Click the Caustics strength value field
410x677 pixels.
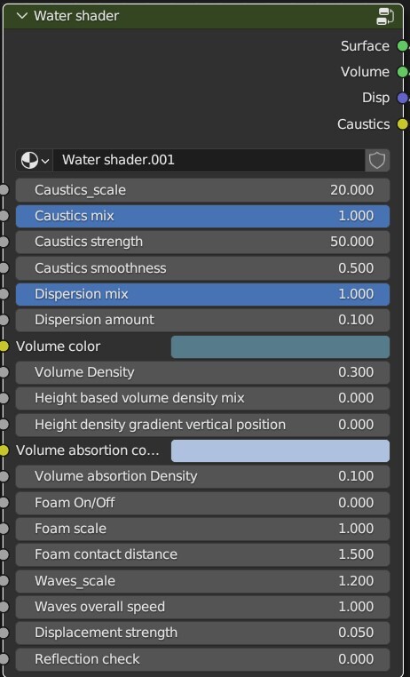[202, 242]
